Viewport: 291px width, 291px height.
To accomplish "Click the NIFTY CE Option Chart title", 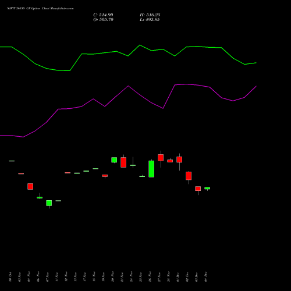I will point(40,8).
